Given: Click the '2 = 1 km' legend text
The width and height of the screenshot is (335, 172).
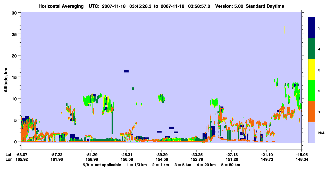Looking at the screenshot, I should (x=161, y=165).
